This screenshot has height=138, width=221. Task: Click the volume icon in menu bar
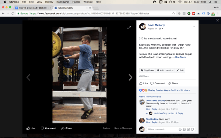coord(174,2)
